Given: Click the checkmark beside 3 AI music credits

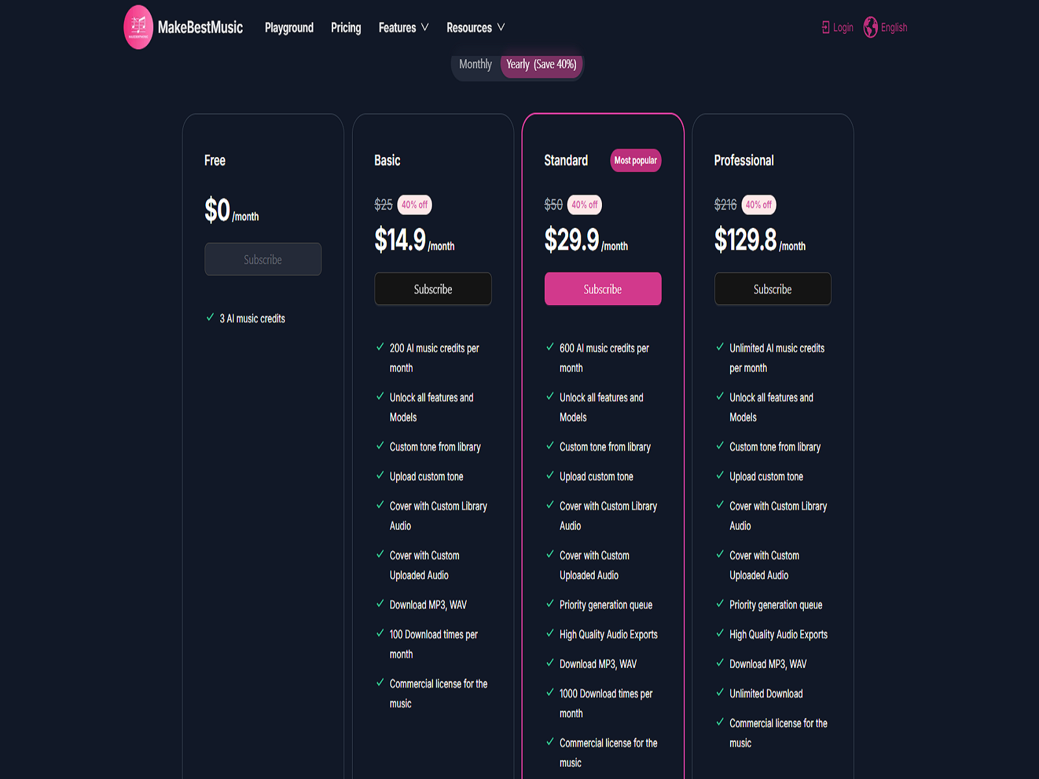Looking at the screenshot, I should pos(210,318).
